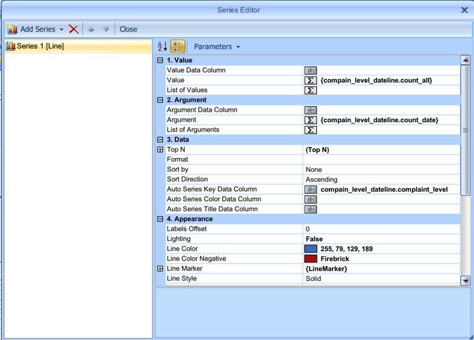This screenshot has height=340, width=474.
Task: Expand the Top N property
Action: [160, 150]
